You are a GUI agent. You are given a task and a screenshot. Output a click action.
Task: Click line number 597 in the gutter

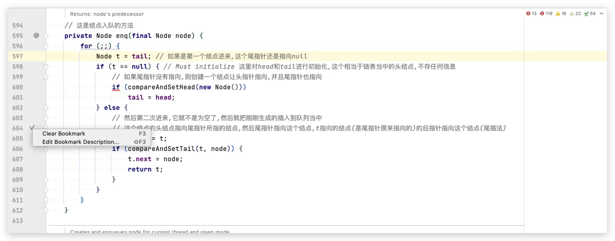[x=17, y=56]
